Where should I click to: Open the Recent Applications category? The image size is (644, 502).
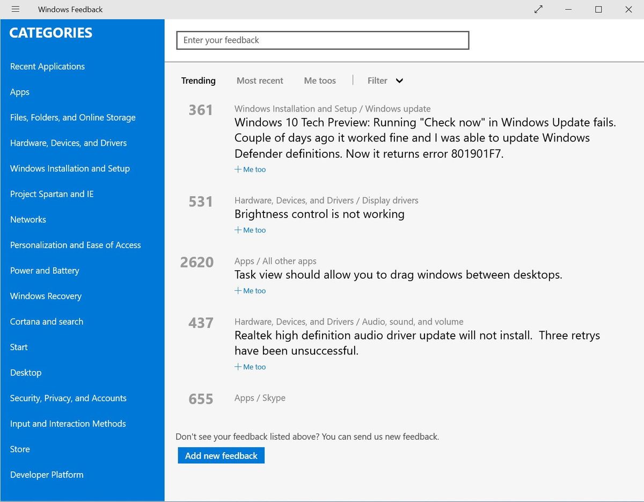click(47, 66)
